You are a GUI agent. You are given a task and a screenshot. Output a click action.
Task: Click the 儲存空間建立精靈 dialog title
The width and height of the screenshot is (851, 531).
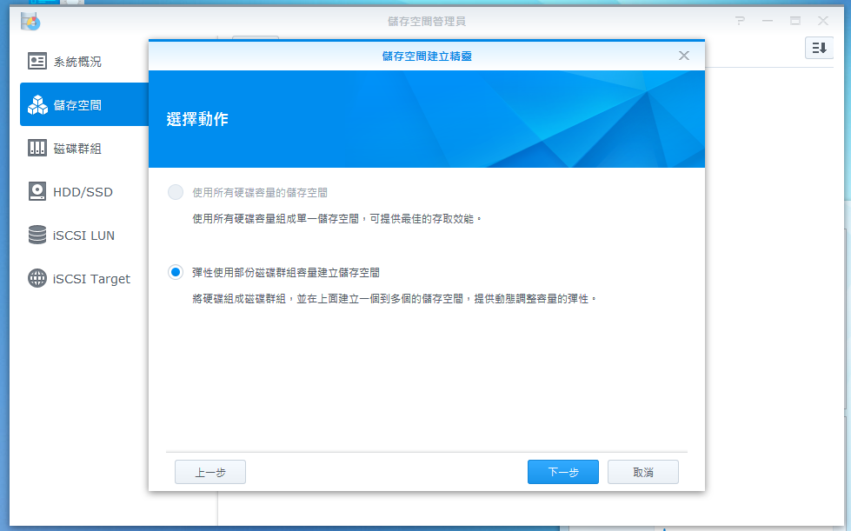[x=427, y=56]
